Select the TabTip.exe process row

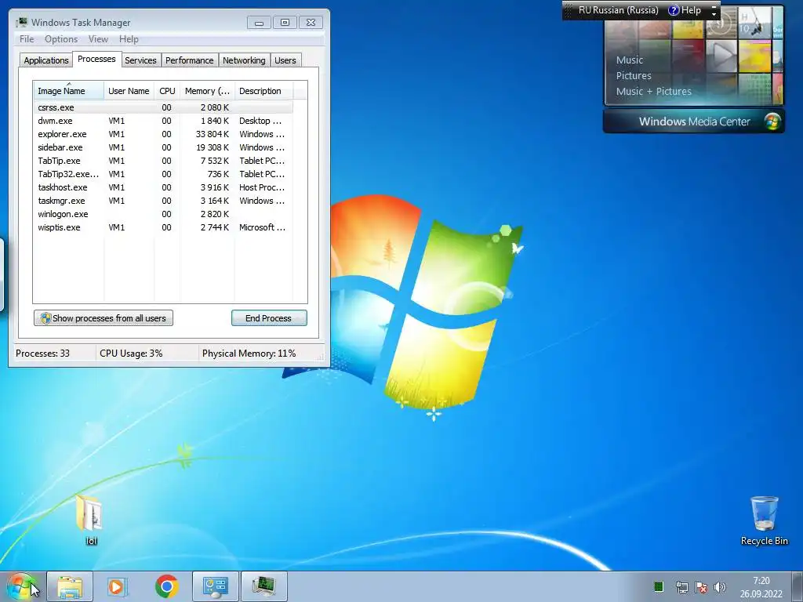pos(163,161)
